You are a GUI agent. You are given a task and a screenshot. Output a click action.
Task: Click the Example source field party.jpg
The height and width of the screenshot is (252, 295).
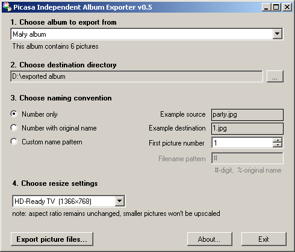click(x=247, y=115)
